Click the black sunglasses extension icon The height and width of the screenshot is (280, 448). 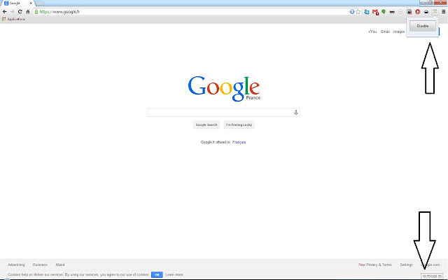(392, 12)
